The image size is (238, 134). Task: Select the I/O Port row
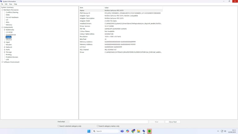pos(121,47)
